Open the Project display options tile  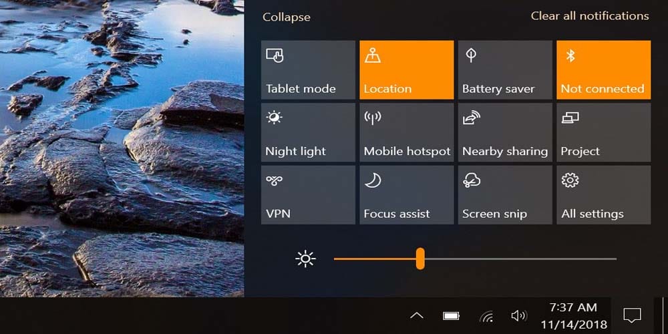tap(603, 132)
